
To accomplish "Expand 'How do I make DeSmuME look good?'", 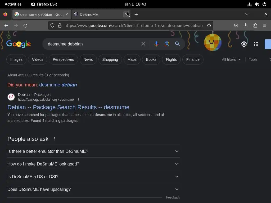I will click(x=94, y=164).
